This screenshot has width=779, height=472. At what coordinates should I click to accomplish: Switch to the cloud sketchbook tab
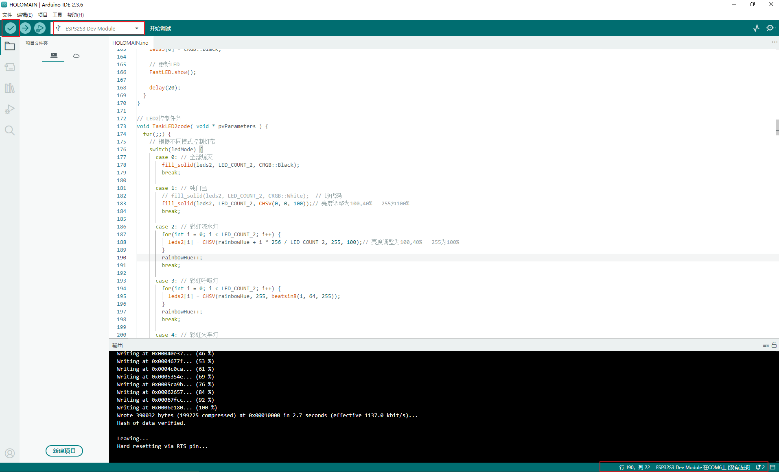(x=76, y=56)
